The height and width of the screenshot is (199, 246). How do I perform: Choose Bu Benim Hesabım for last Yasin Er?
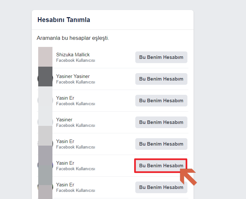[x=161, y=187]
